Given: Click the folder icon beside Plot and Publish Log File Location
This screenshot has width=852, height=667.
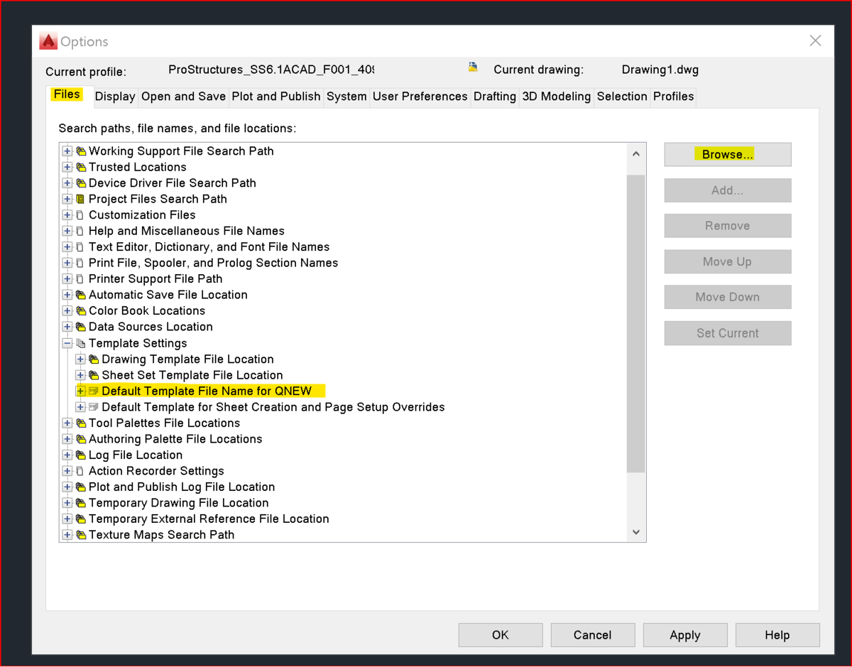Looking at the screenshot, I should 80,487.
